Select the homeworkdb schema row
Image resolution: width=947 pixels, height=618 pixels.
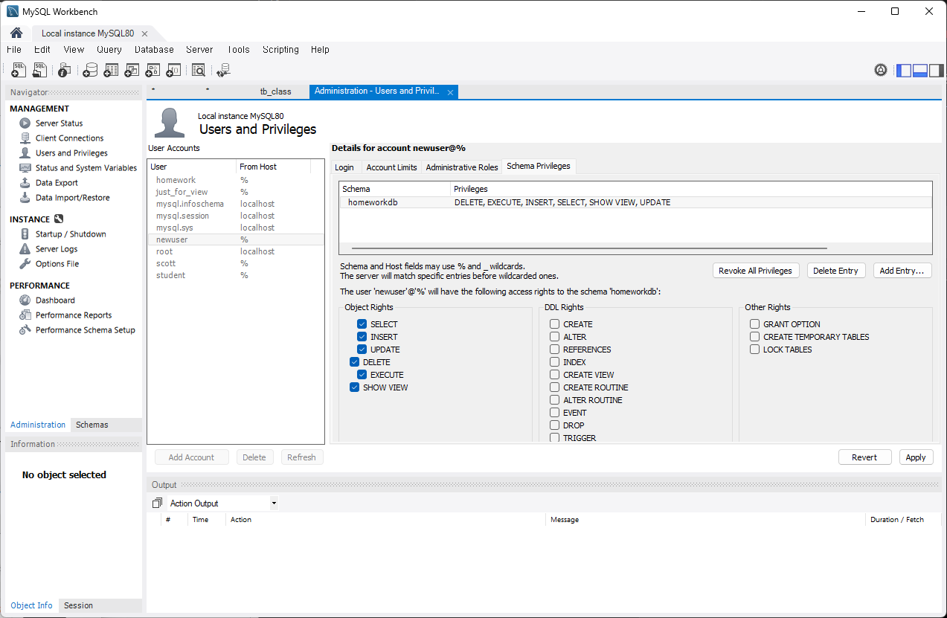pos(635,202)
